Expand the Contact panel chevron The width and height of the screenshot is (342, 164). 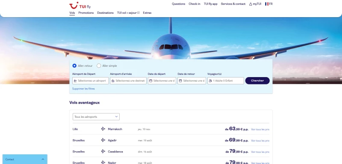pyautogui.click(x=43, y=159)
